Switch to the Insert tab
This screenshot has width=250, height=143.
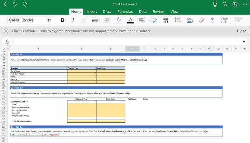point(92,12)
